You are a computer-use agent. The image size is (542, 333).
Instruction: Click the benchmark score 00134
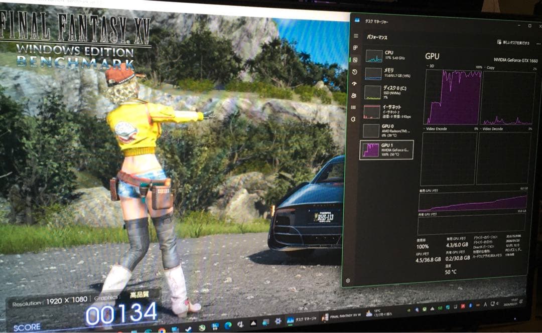[x=121, y=313]
